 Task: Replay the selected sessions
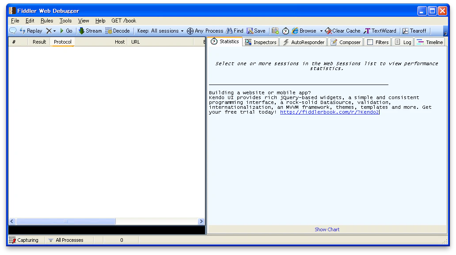31,31
